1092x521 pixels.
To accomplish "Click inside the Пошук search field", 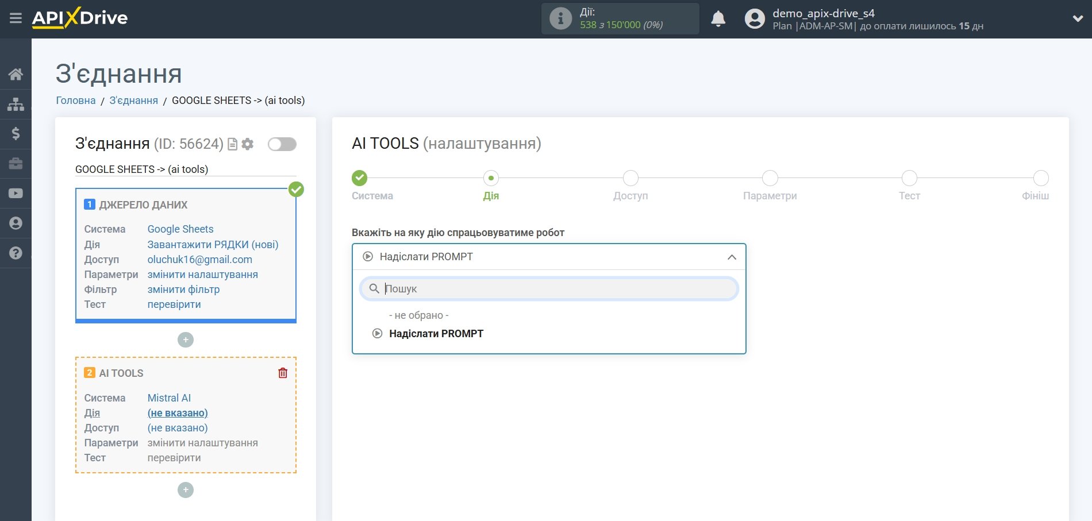I will click(x=549, y=288).
